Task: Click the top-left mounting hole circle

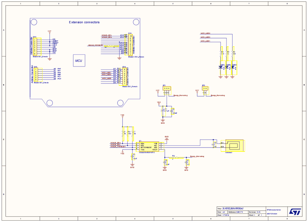Action: [34, 22]
